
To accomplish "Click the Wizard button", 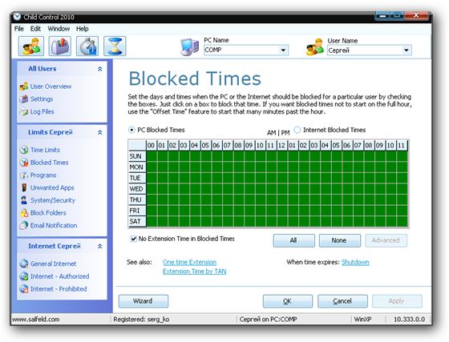I will click(x=144, y=301).
